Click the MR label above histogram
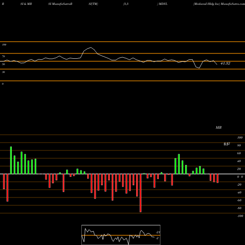The width and height of the screenshot is (245, 245). coord(219,127)
